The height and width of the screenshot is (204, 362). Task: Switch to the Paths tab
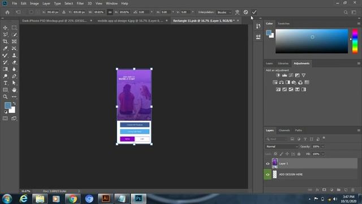coord(298,130)
